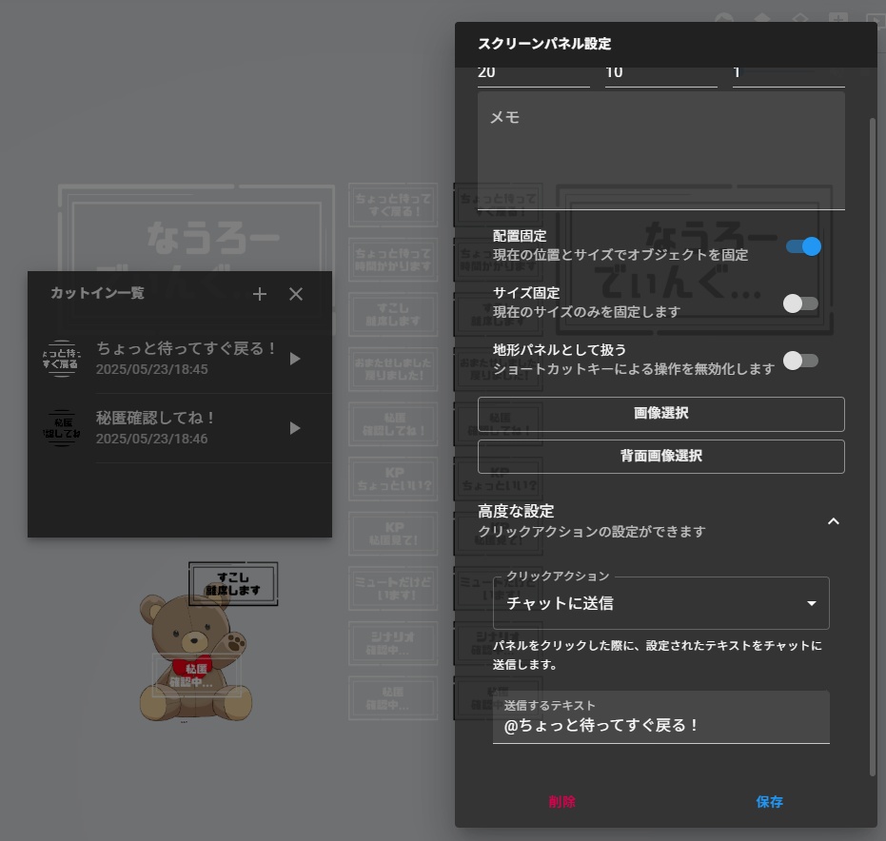Enable the サイズ固定 toggle
Image resolution: width=886 pixels, height=841 pixels.
tap(801, 303)
